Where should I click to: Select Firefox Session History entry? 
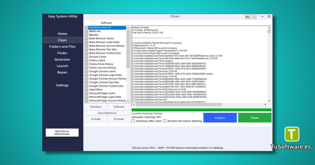click(x=103, y=68)
